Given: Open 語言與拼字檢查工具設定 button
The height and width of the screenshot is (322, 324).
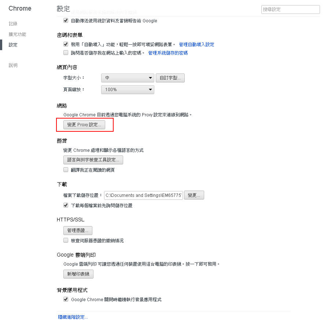Looking at the screenshot, I should coord(93,160).
